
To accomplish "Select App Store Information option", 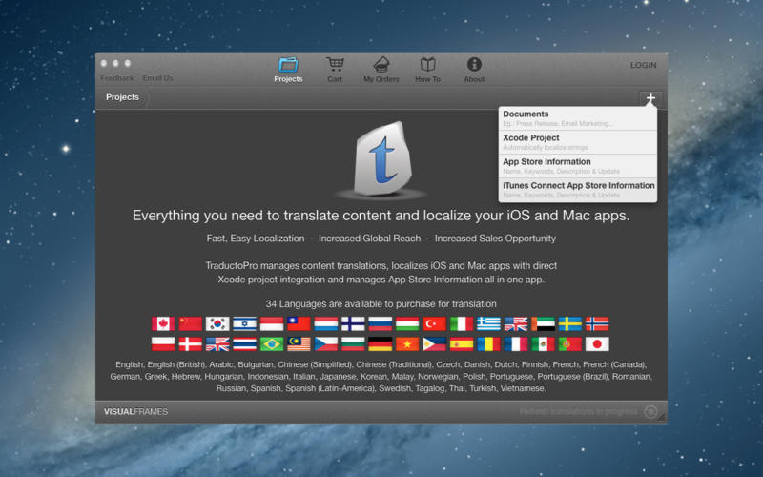I will [x=578, y=166].
